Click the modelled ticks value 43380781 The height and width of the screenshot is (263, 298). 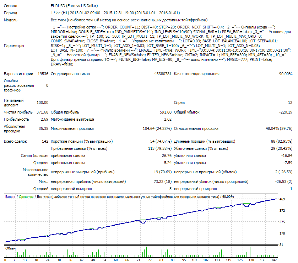[163, 74]
